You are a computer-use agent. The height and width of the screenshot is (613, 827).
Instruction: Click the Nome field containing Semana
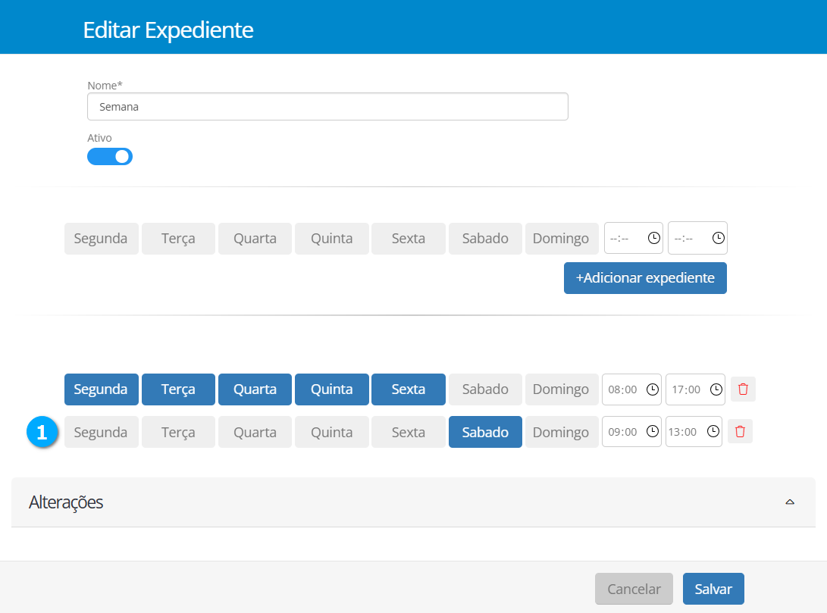pyautogui.click(x=327, y=106)
